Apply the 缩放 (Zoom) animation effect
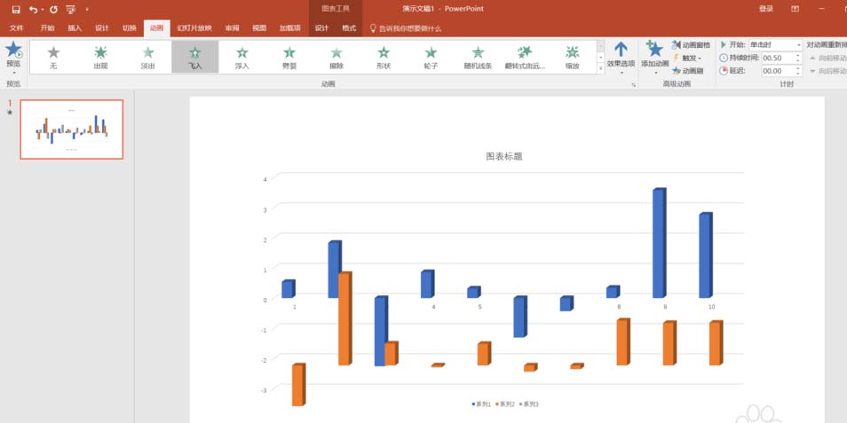847x423 pixels. pyautogui.click(x=572, y=57)
